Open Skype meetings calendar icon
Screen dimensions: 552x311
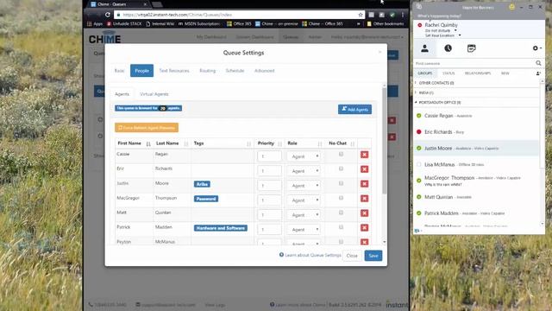pyautogui.click(x=472, y=48)
